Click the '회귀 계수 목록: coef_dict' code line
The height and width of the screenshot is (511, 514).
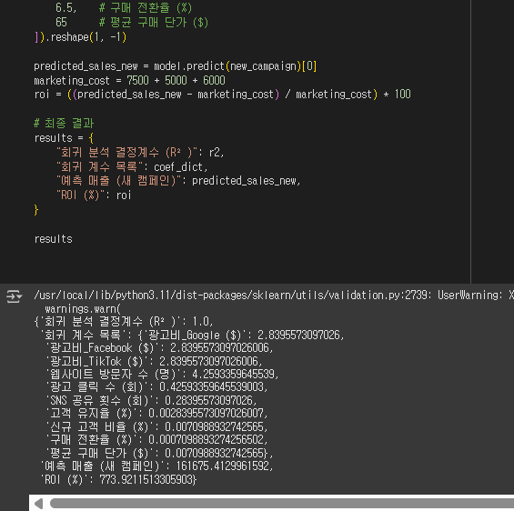click(x=132, y=167)
